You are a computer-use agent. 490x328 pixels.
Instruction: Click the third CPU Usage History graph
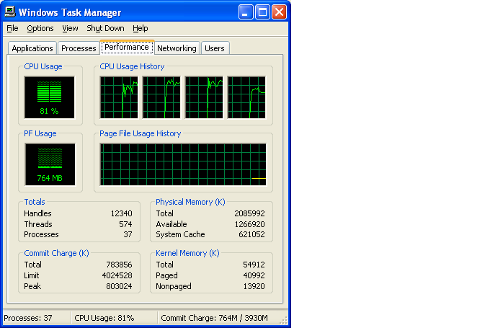pyautogui.click(x=204, y=97)
